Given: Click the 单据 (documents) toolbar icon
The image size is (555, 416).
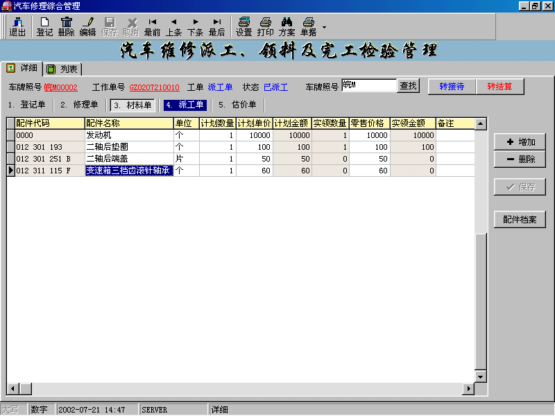Looking at the screenshot, I should [308, 27].
